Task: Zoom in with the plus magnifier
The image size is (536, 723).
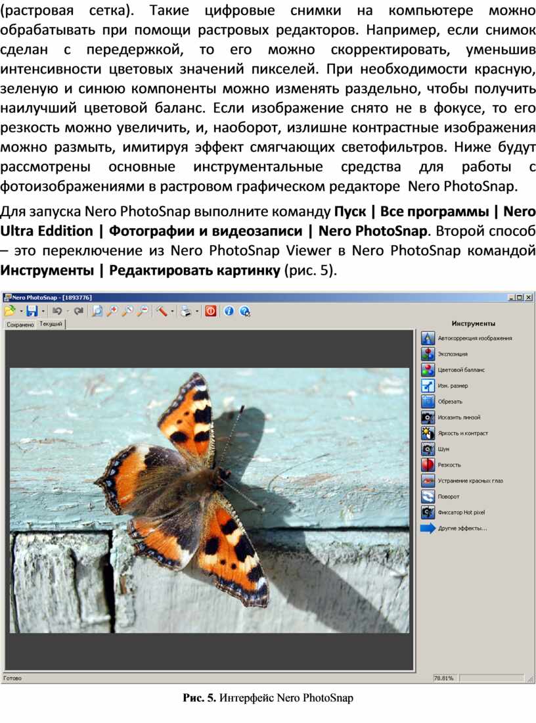Action: [112, 311]
